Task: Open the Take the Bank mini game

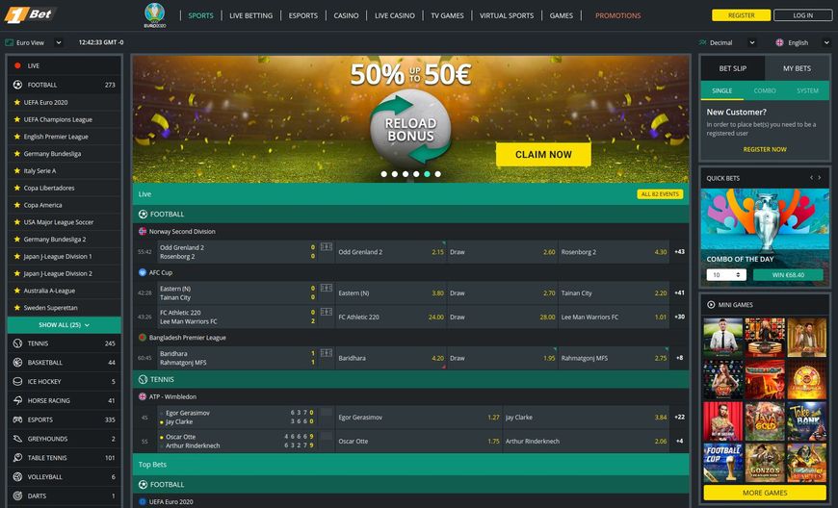Action: 806,421
